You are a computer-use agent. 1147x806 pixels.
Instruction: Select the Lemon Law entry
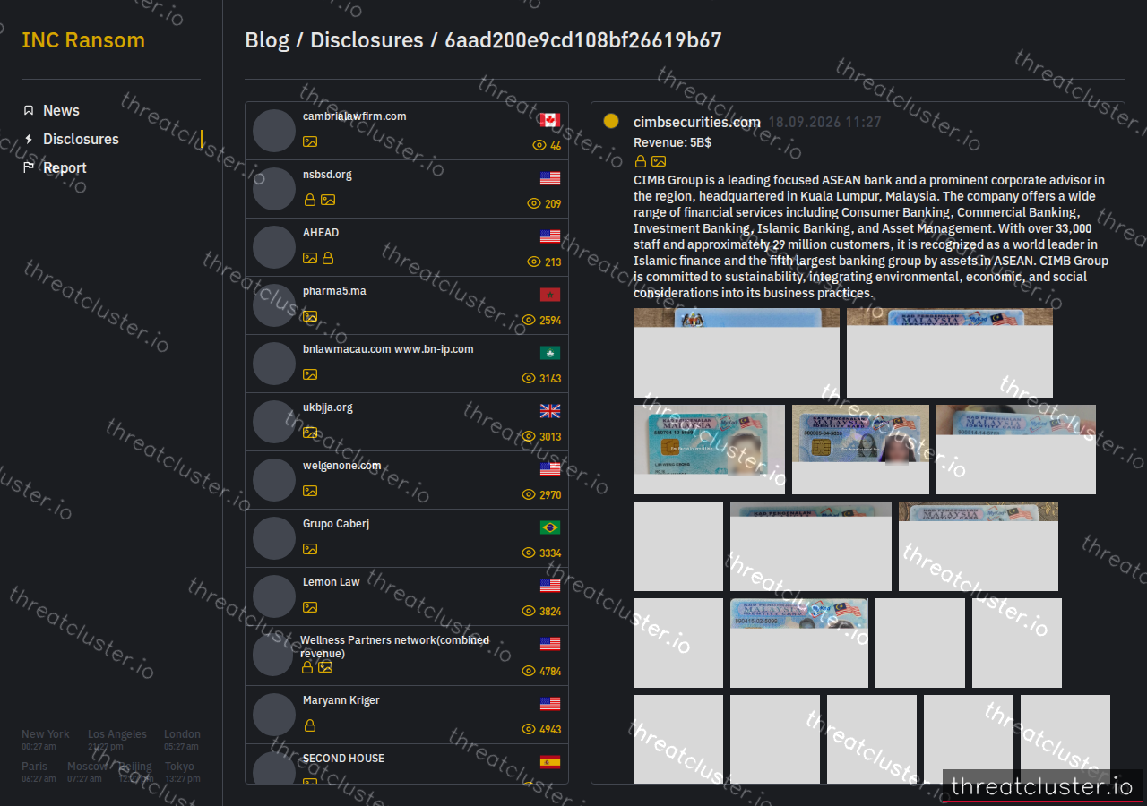pyautogui.click(x=407, y=596)
